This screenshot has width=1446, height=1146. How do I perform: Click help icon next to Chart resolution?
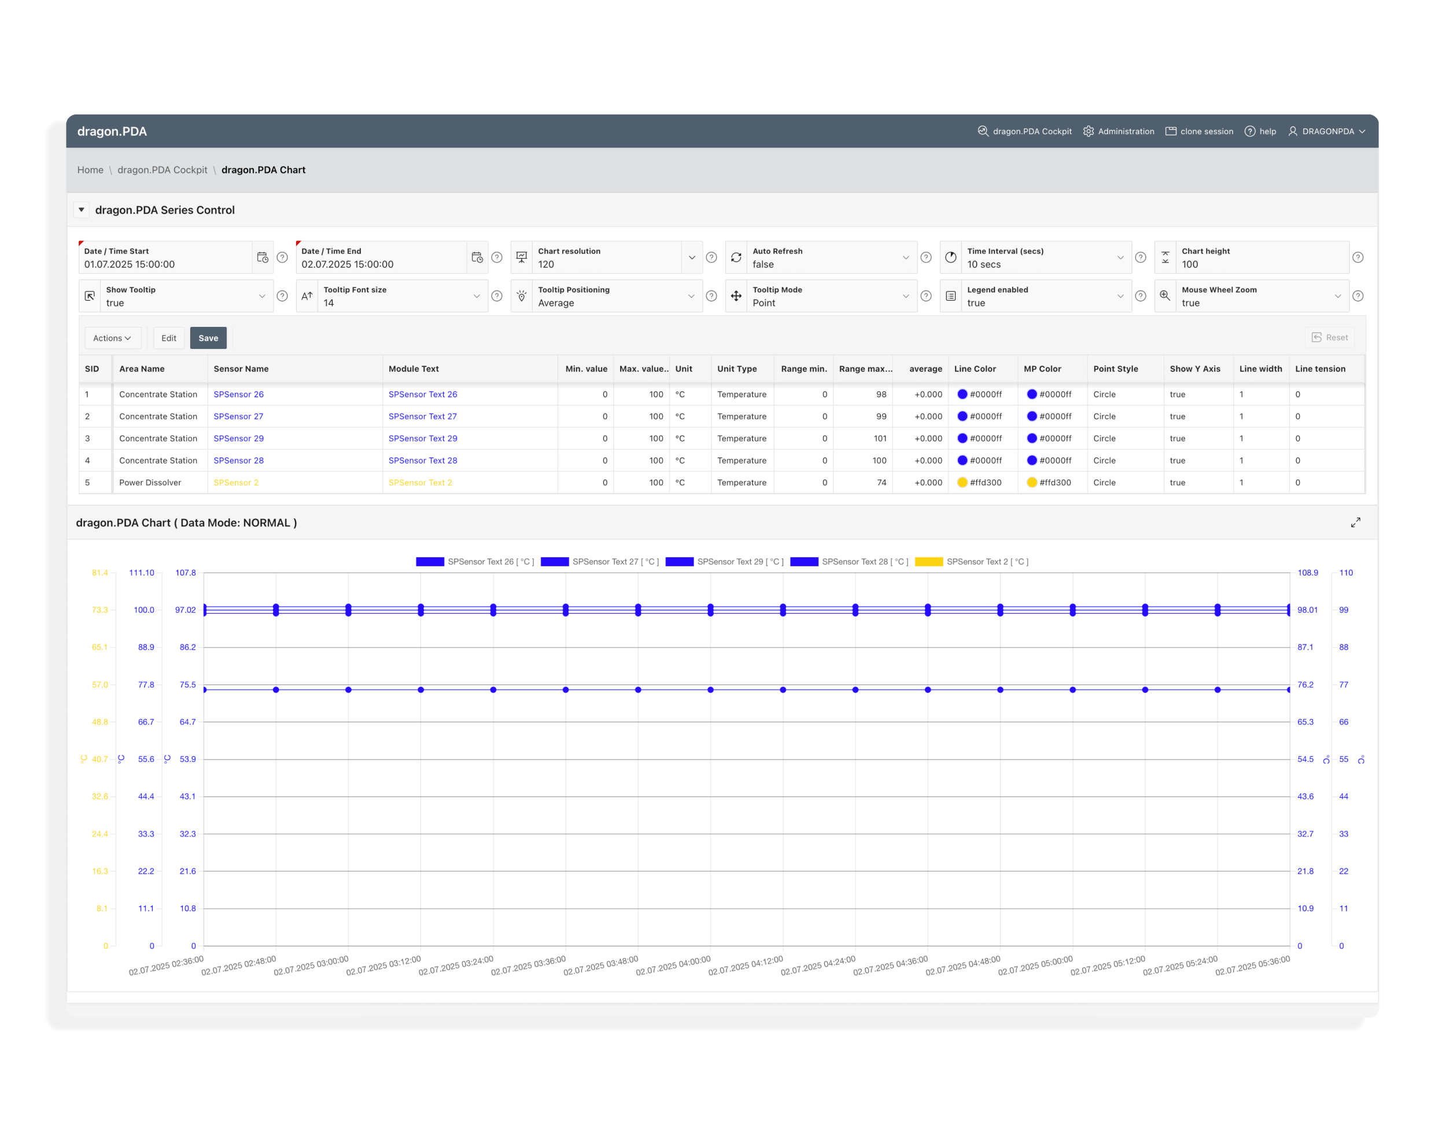click(x=711, y=257)
